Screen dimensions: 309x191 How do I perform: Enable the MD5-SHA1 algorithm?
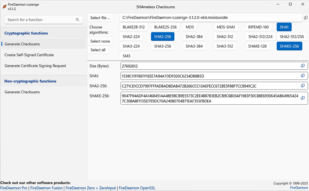(x=226, y=27)
